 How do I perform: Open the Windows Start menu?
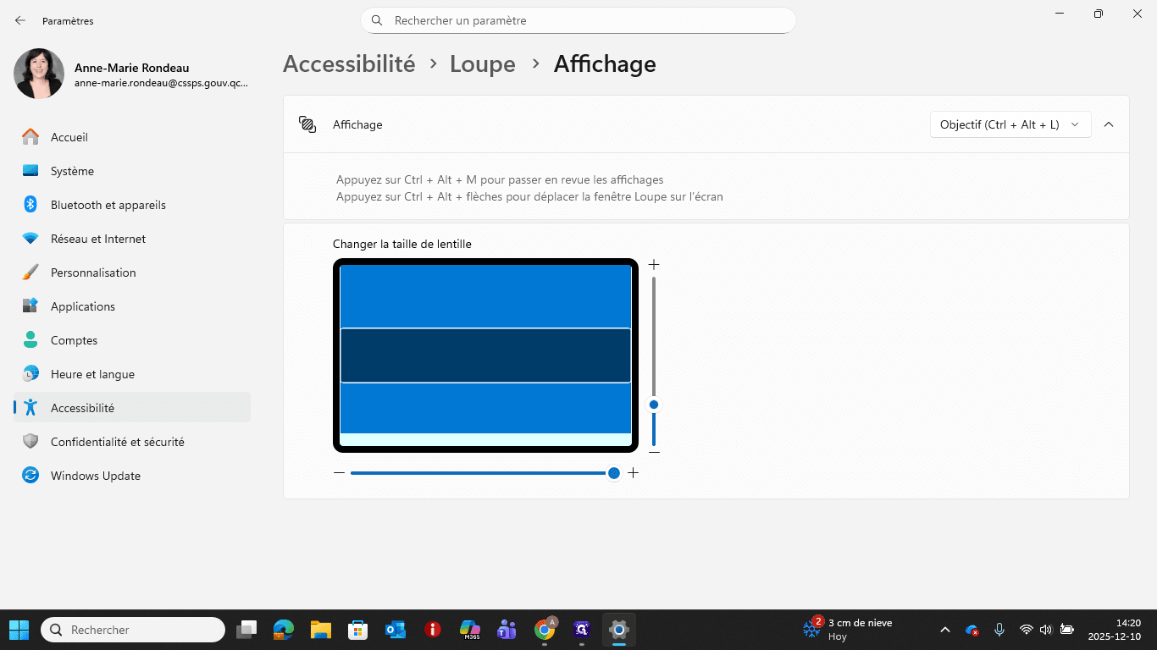(19, 630)
